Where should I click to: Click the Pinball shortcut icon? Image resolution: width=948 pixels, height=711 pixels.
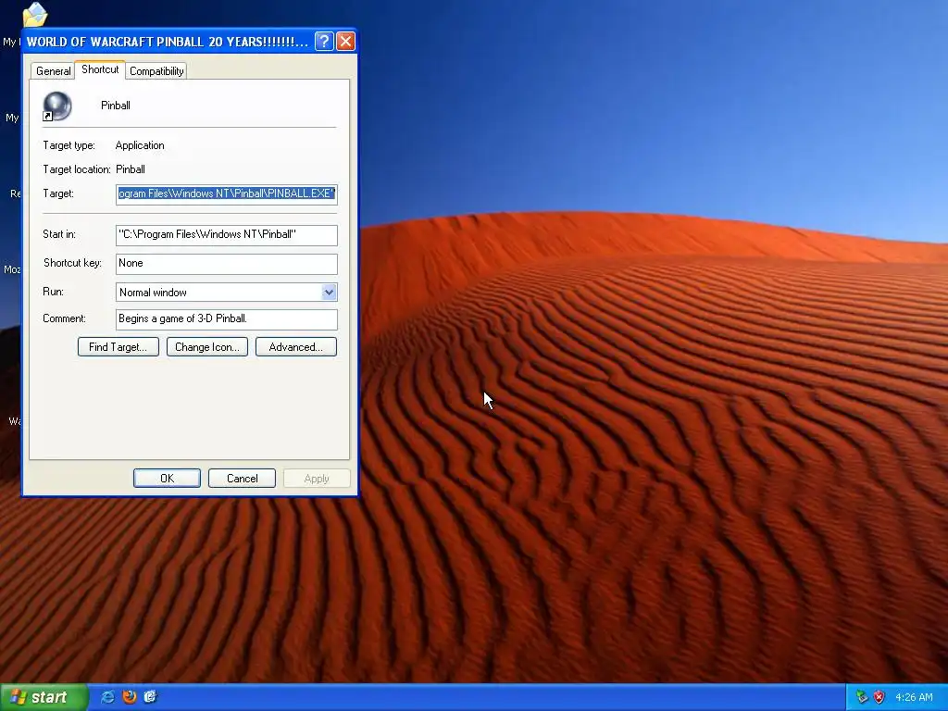pos(57,106)
